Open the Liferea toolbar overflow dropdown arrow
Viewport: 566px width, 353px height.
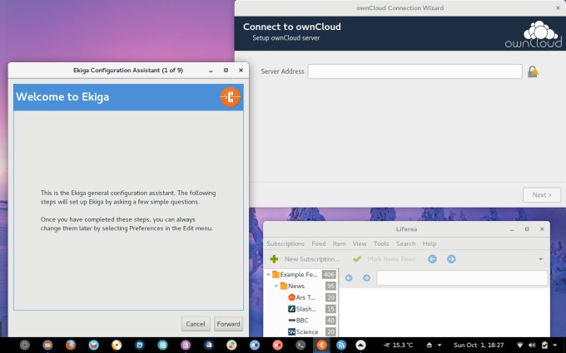540,259
